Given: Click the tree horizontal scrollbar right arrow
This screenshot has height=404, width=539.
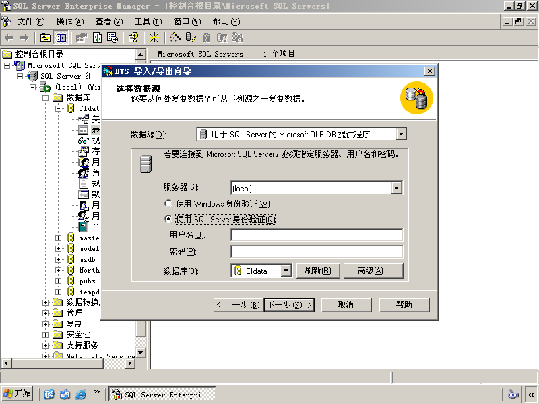Looking at the screenshot, I should pos(129,363).
